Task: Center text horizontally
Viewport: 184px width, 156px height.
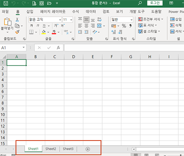Action: point(86,26)
